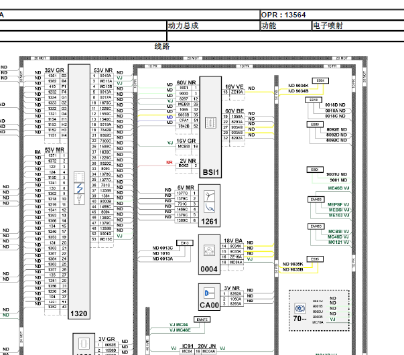Click the E934 splice box

pos(320,80)
